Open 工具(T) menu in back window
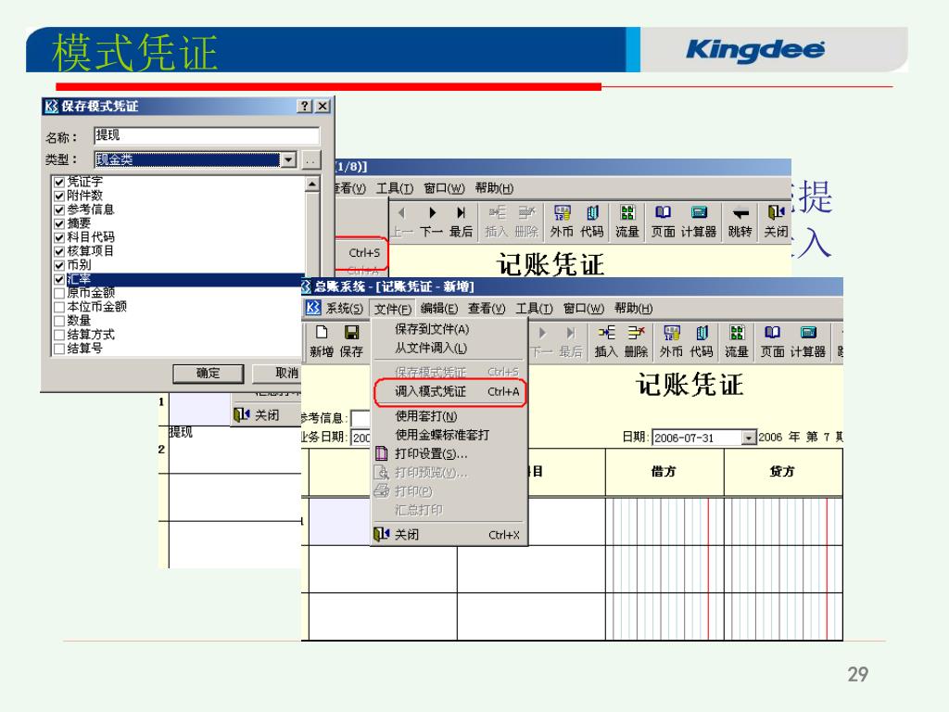Image resolution: width=949 pixels, height=712 pixels. pyautogui.click(x=395, y=188)
